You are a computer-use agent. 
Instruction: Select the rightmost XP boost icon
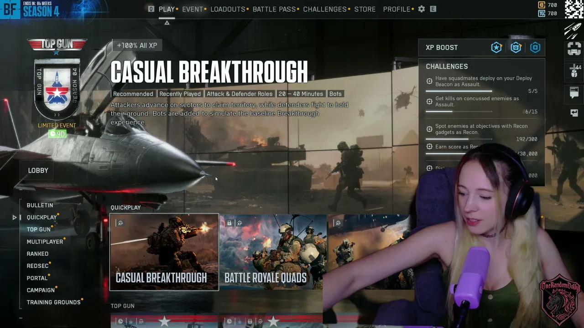535,47
